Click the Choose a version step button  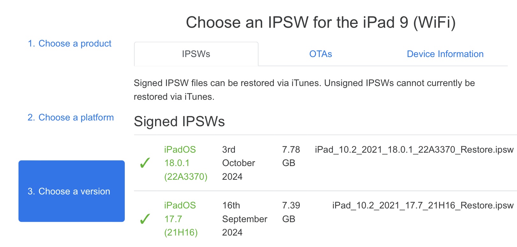point(71,191)
